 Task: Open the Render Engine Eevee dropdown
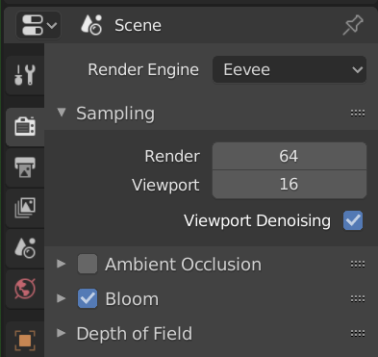click(290, 69)
